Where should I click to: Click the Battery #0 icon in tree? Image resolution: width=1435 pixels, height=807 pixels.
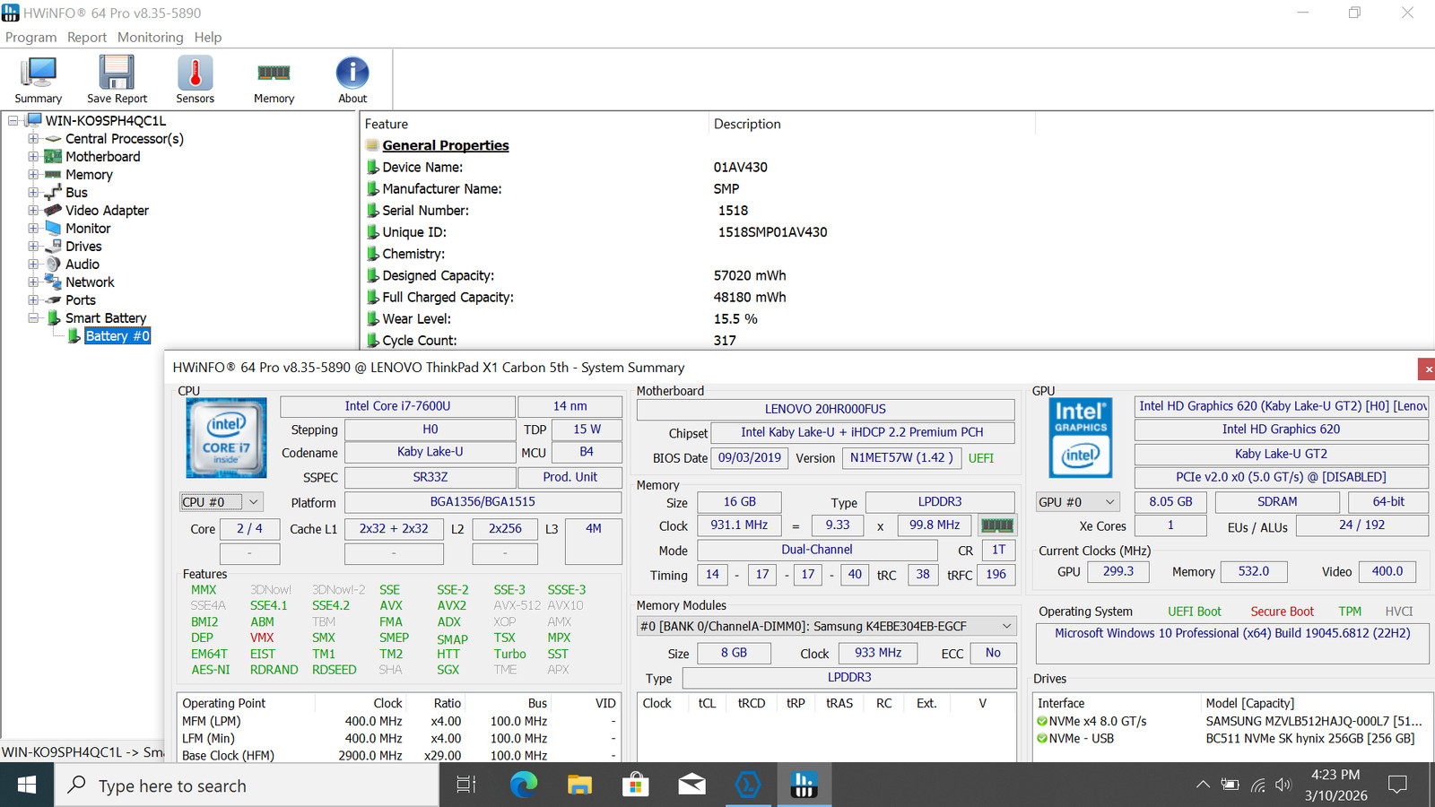[x=74, y=336]
